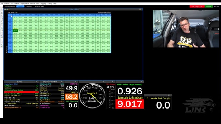
Task: Click the Lambda 1 analog dial gauge
Action: [92, 96]
